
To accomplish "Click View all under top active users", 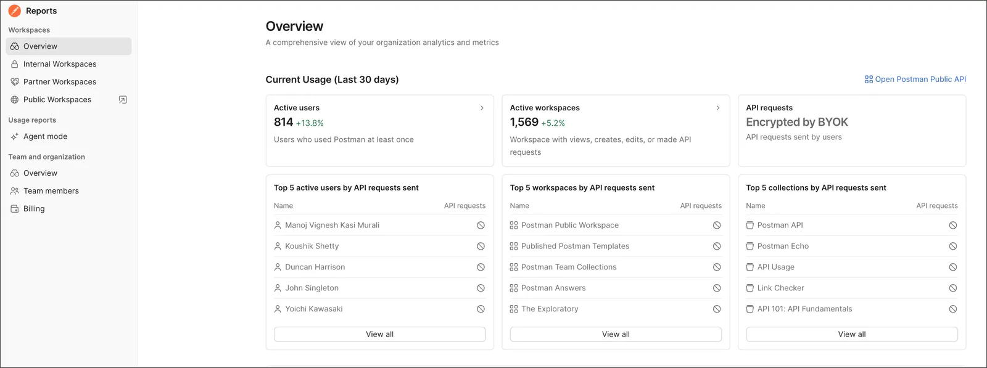I will (380, 334).
